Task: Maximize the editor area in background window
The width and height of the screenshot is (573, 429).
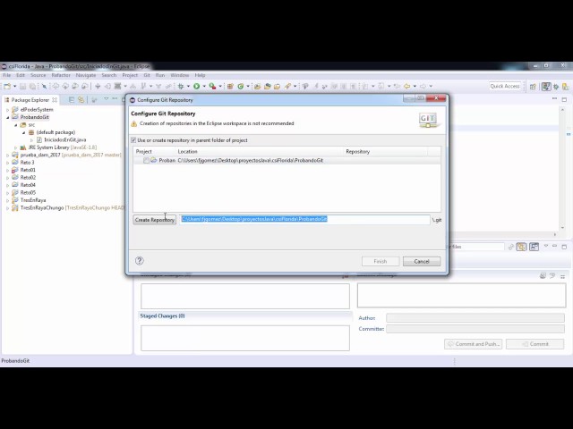Action: click(x=564, y=99)
